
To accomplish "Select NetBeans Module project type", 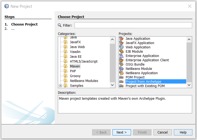I will tap(139, 69).
